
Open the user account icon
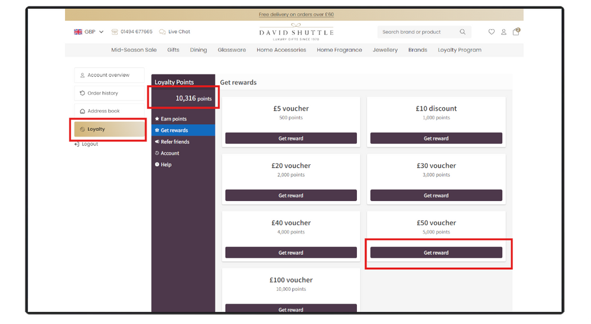pos(504,32)
